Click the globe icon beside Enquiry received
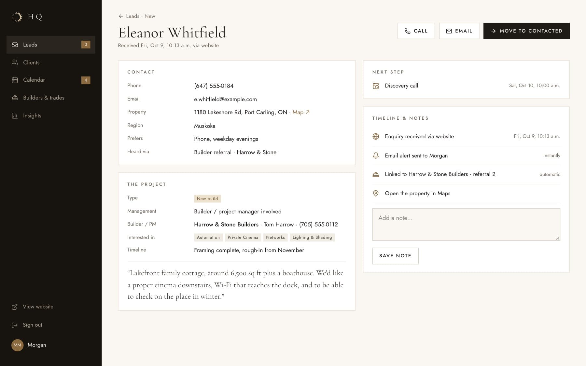The image size is (586, 366). (376, 137)
